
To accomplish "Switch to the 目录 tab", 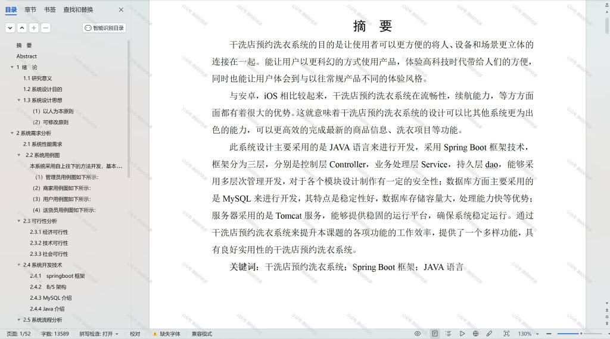I will coord(11,10).
